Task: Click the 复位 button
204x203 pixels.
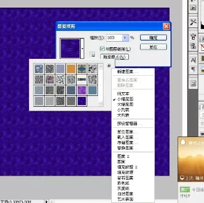Action: pyautogui.click(x=153, y=47)
